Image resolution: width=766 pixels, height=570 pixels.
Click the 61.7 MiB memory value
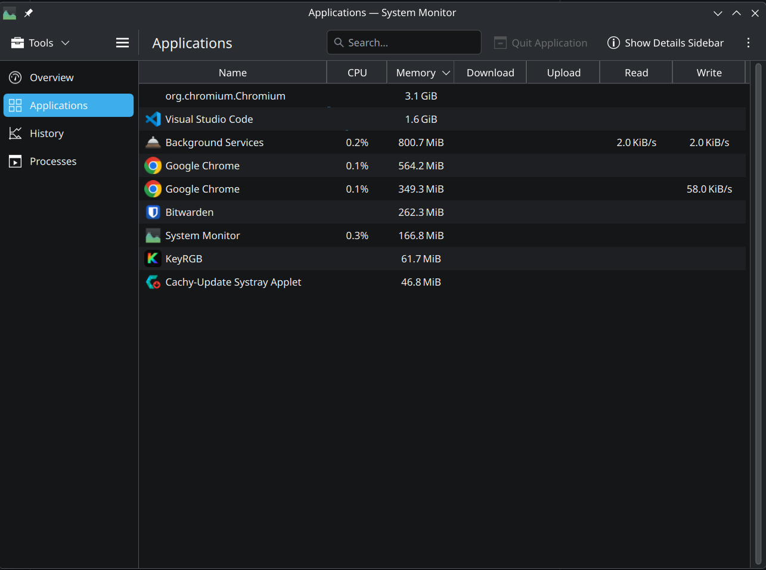click(x=421, y=259)
